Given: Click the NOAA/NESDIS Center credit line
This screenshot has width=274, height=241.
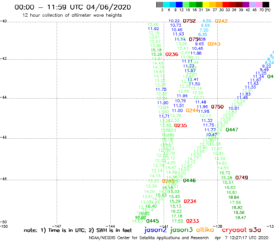Looking at the screenshot, I should [149, 238].
